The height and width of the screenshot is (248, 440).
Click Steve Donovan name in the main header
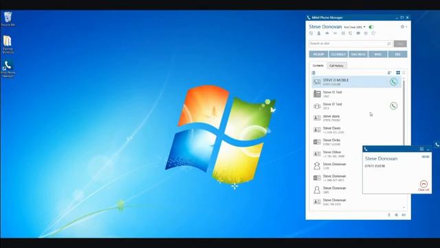[325, 27]
